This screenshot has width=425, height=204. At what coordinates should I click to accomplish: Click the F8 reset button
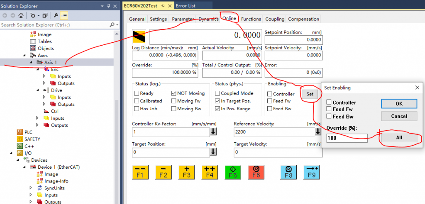pyautogui.click(x=289, y=172)
